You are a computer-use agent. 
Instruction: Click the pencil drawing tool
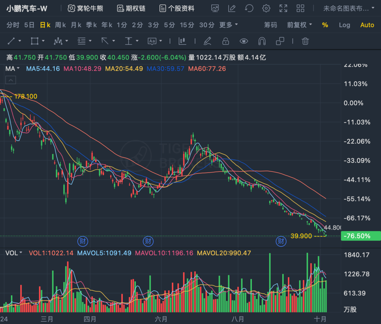pos(207,41)
